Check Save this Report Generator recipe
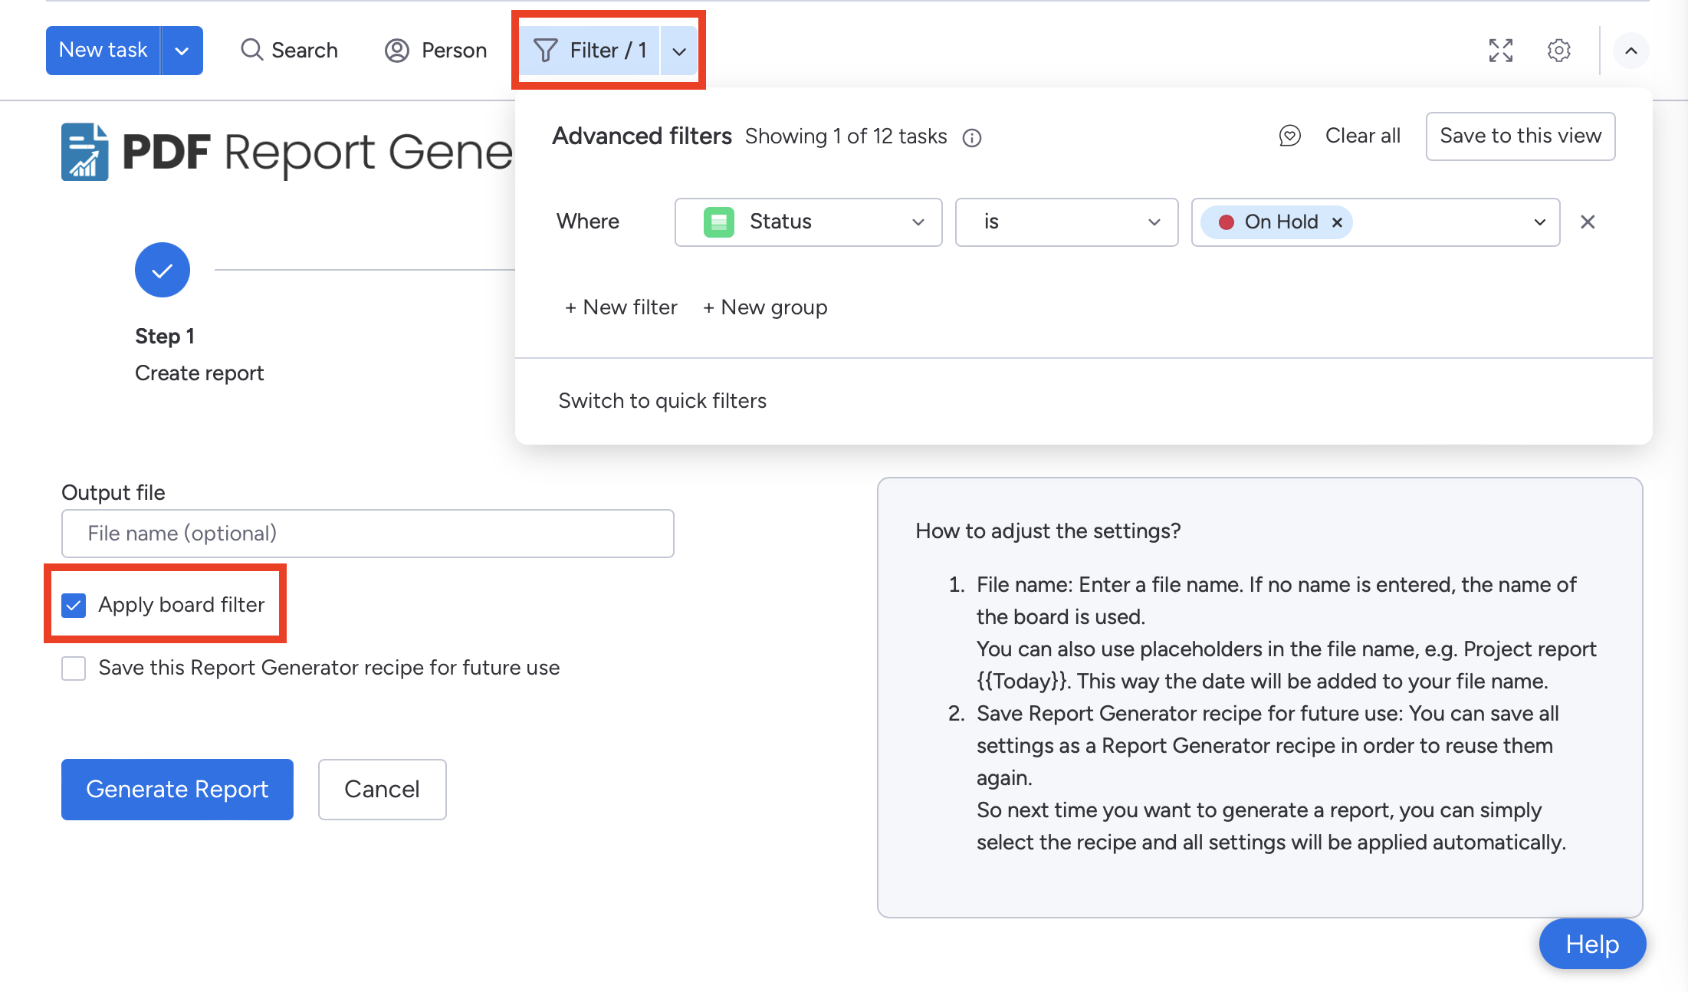 pyautogui.click(x=74, y=668)
